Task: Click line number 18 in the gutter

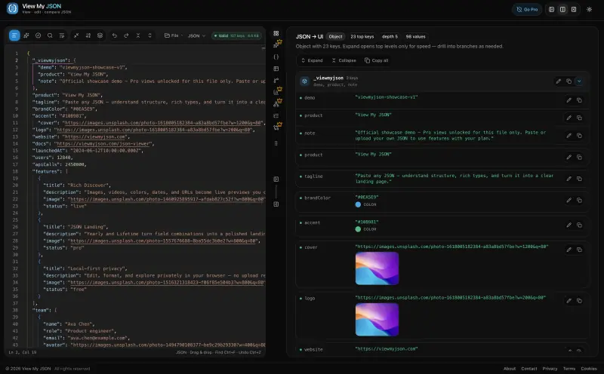Action: tap(15, 171)
